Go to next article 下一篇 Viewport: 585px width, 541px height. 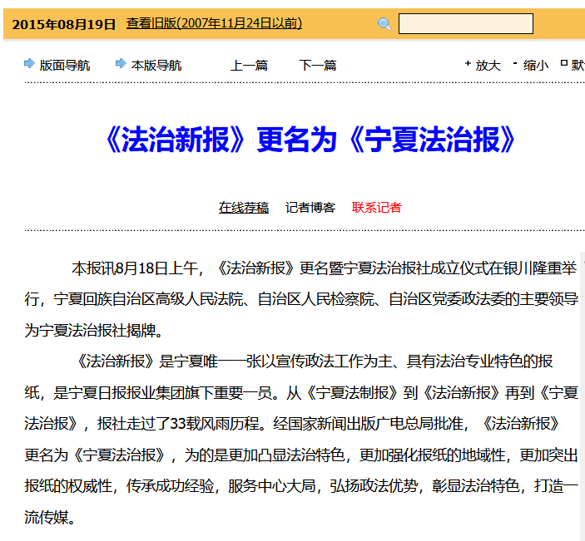point(318,65)
